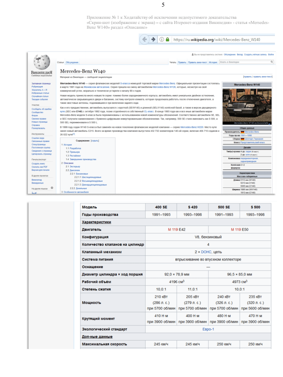Open 'Женевском автосалоне' link

(96, 87)
